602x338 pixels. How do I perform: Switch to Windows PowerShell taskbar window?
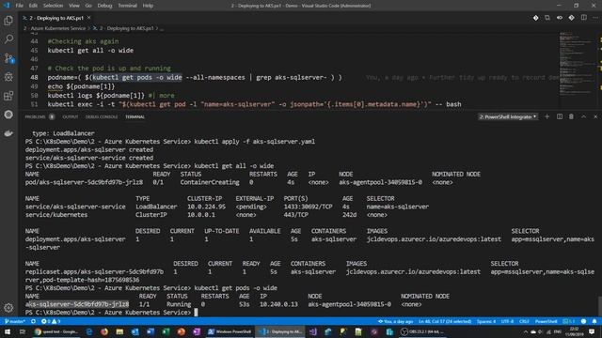coord(230,331)
